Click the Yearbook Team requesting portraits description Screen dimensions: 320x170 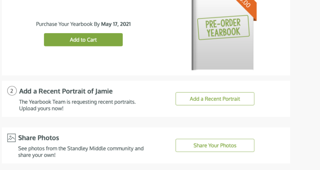click(77, 102)
